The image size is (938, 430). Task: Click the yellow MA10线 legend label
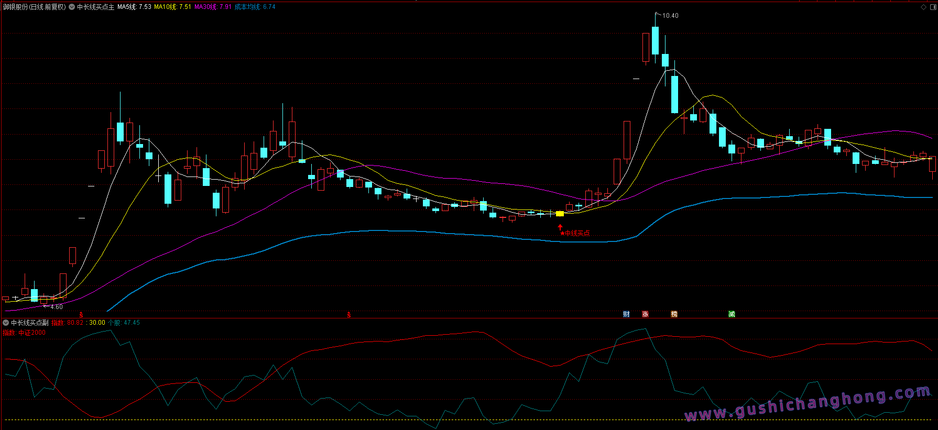pos(172,7)
